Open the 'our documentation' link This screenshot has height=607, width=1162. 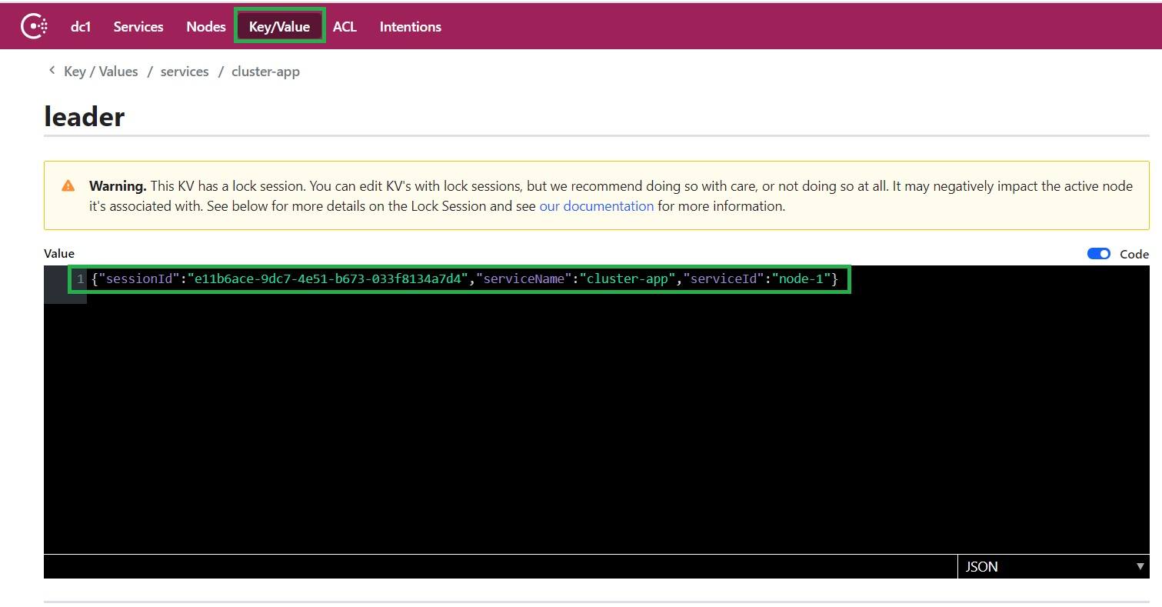click(597, 206)
